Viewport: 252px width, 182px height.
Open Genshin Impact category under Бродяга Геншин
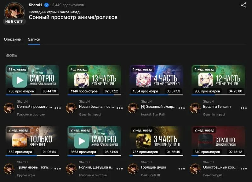(214, 115)
